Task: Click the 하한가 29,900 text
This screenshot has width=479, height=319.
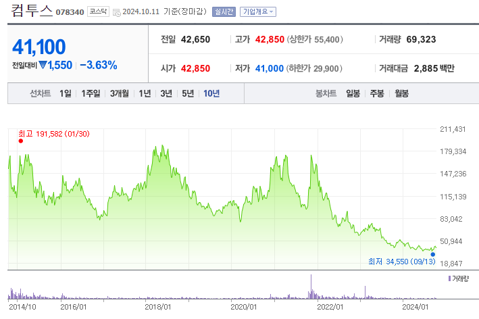Action: (314, 68)
